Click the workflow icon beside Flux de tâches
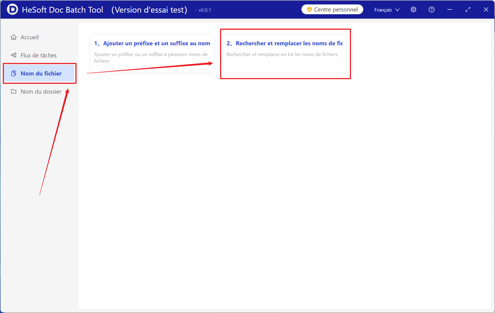 tap(13, 55)
